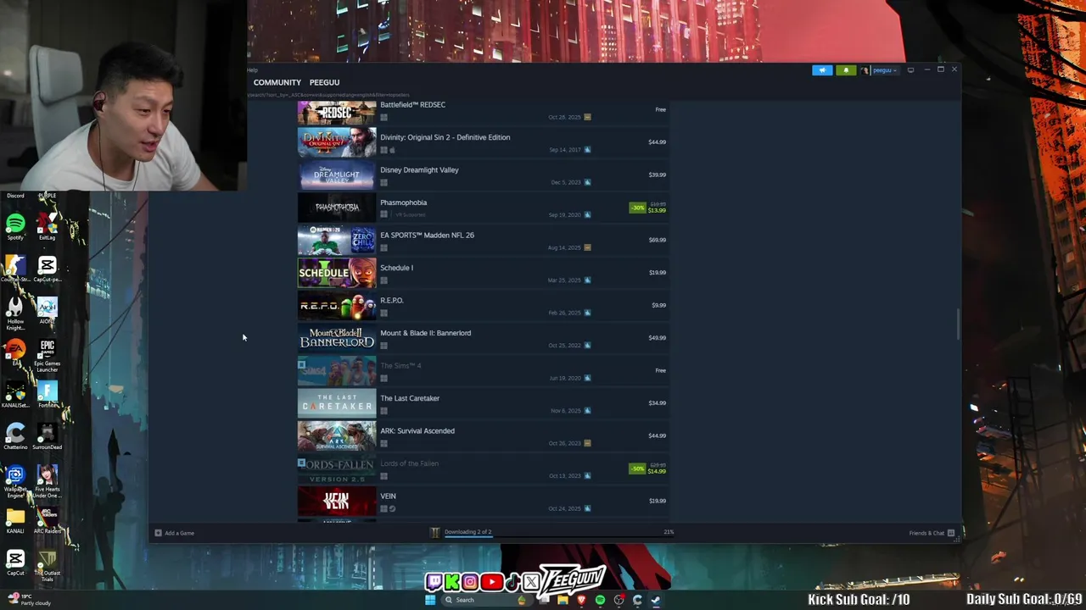Open the Battlefield REDSEC thumbnail
The width and height of the screenshot is (1086, 610).
pyautogui.click(x=337, y=113)
